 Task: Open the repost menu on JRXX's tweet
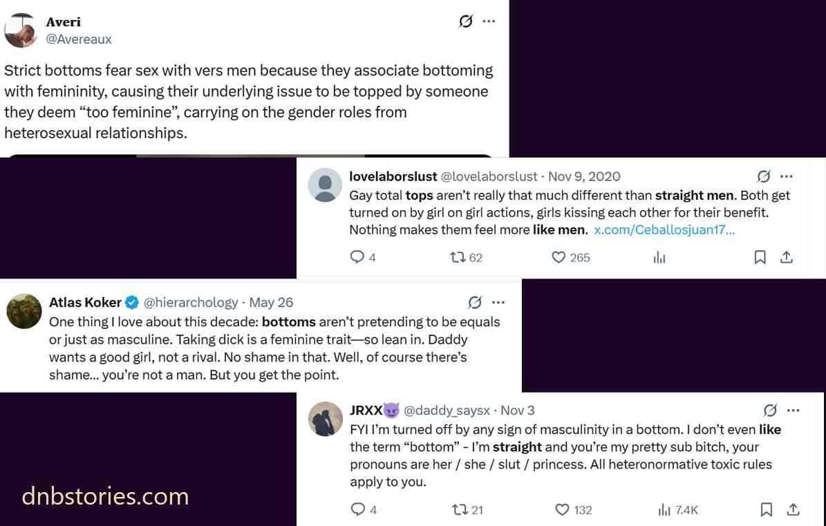(458, 509)
